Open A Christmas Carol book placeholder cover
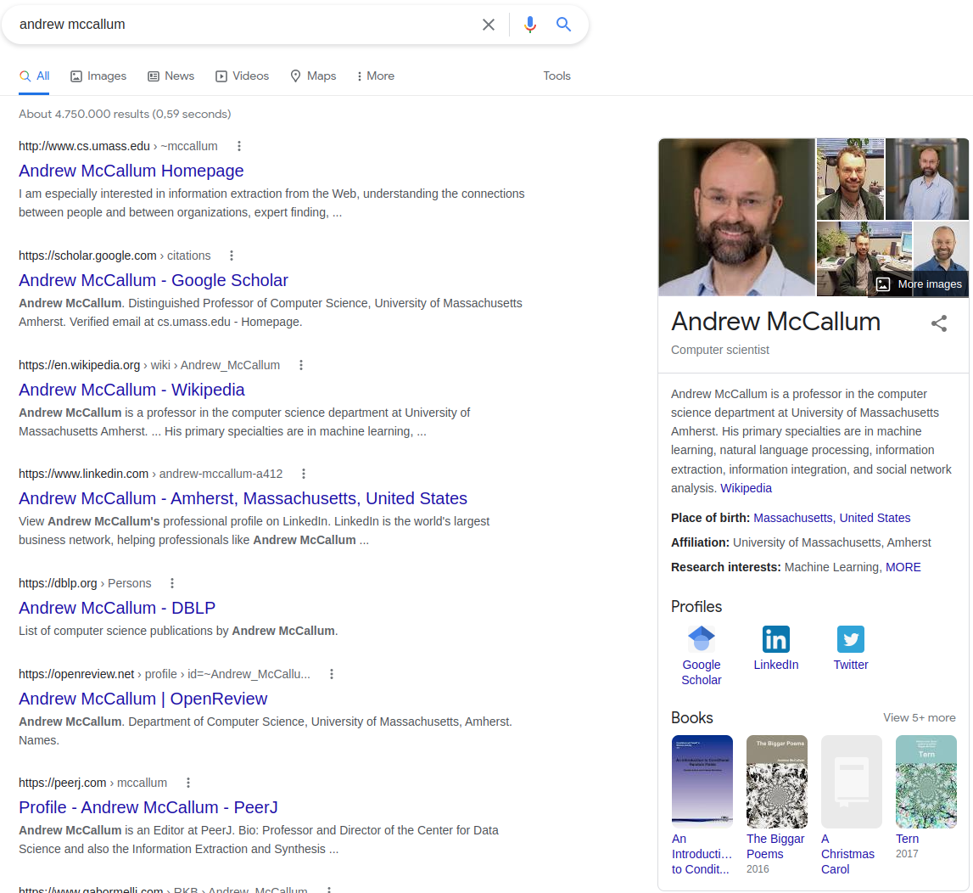This screenshot has width=973, height=893. [852, 781]
